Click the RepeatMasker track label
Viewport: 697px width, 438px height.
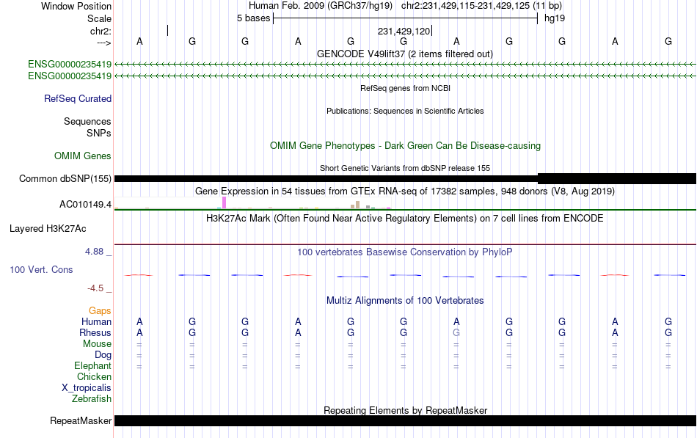click(81, 420)
